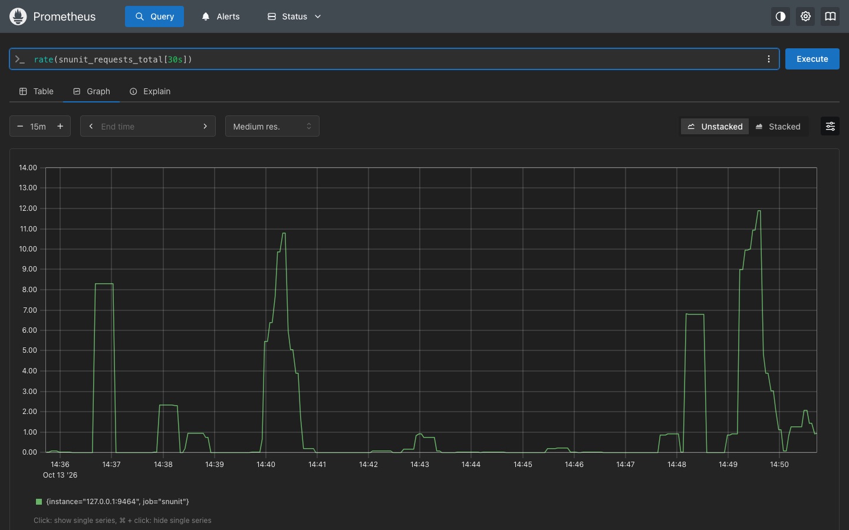Click the 14:50 time axis label
The height and width of the screenshot is (530, 849).
(x=779, y=465)
